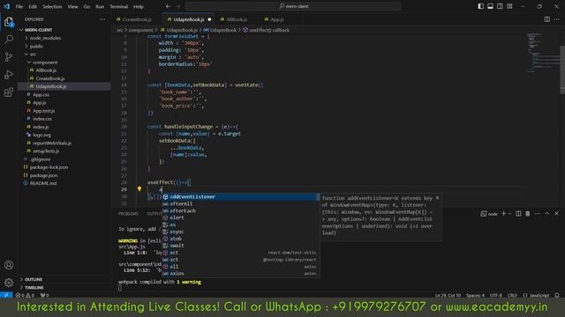
Task: Click Ln 29, Col 10 status item
Action: (448, 295)
